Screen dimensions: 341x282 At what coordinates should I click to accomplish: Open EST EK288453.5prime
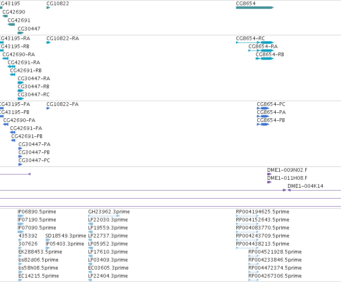tap(20, 256)
